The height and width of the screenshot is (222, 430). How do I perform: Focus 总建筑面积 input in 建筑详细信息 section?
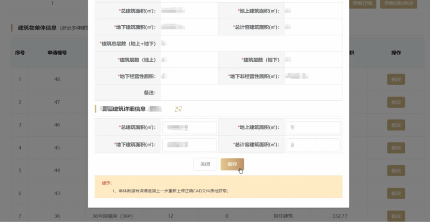[x=189, y=127]
